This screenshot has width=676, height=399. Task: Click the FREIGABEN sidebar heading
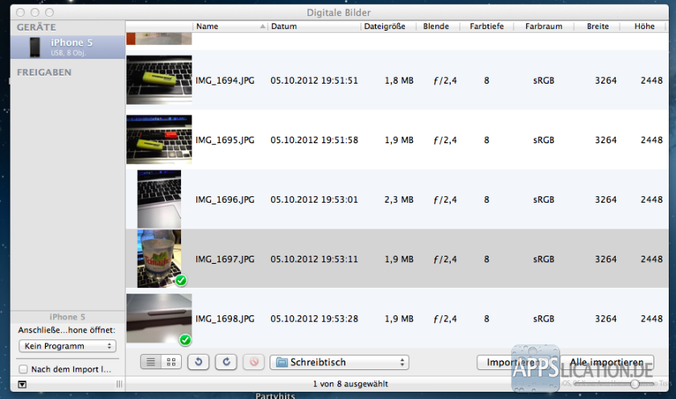(x=44, y=72)
